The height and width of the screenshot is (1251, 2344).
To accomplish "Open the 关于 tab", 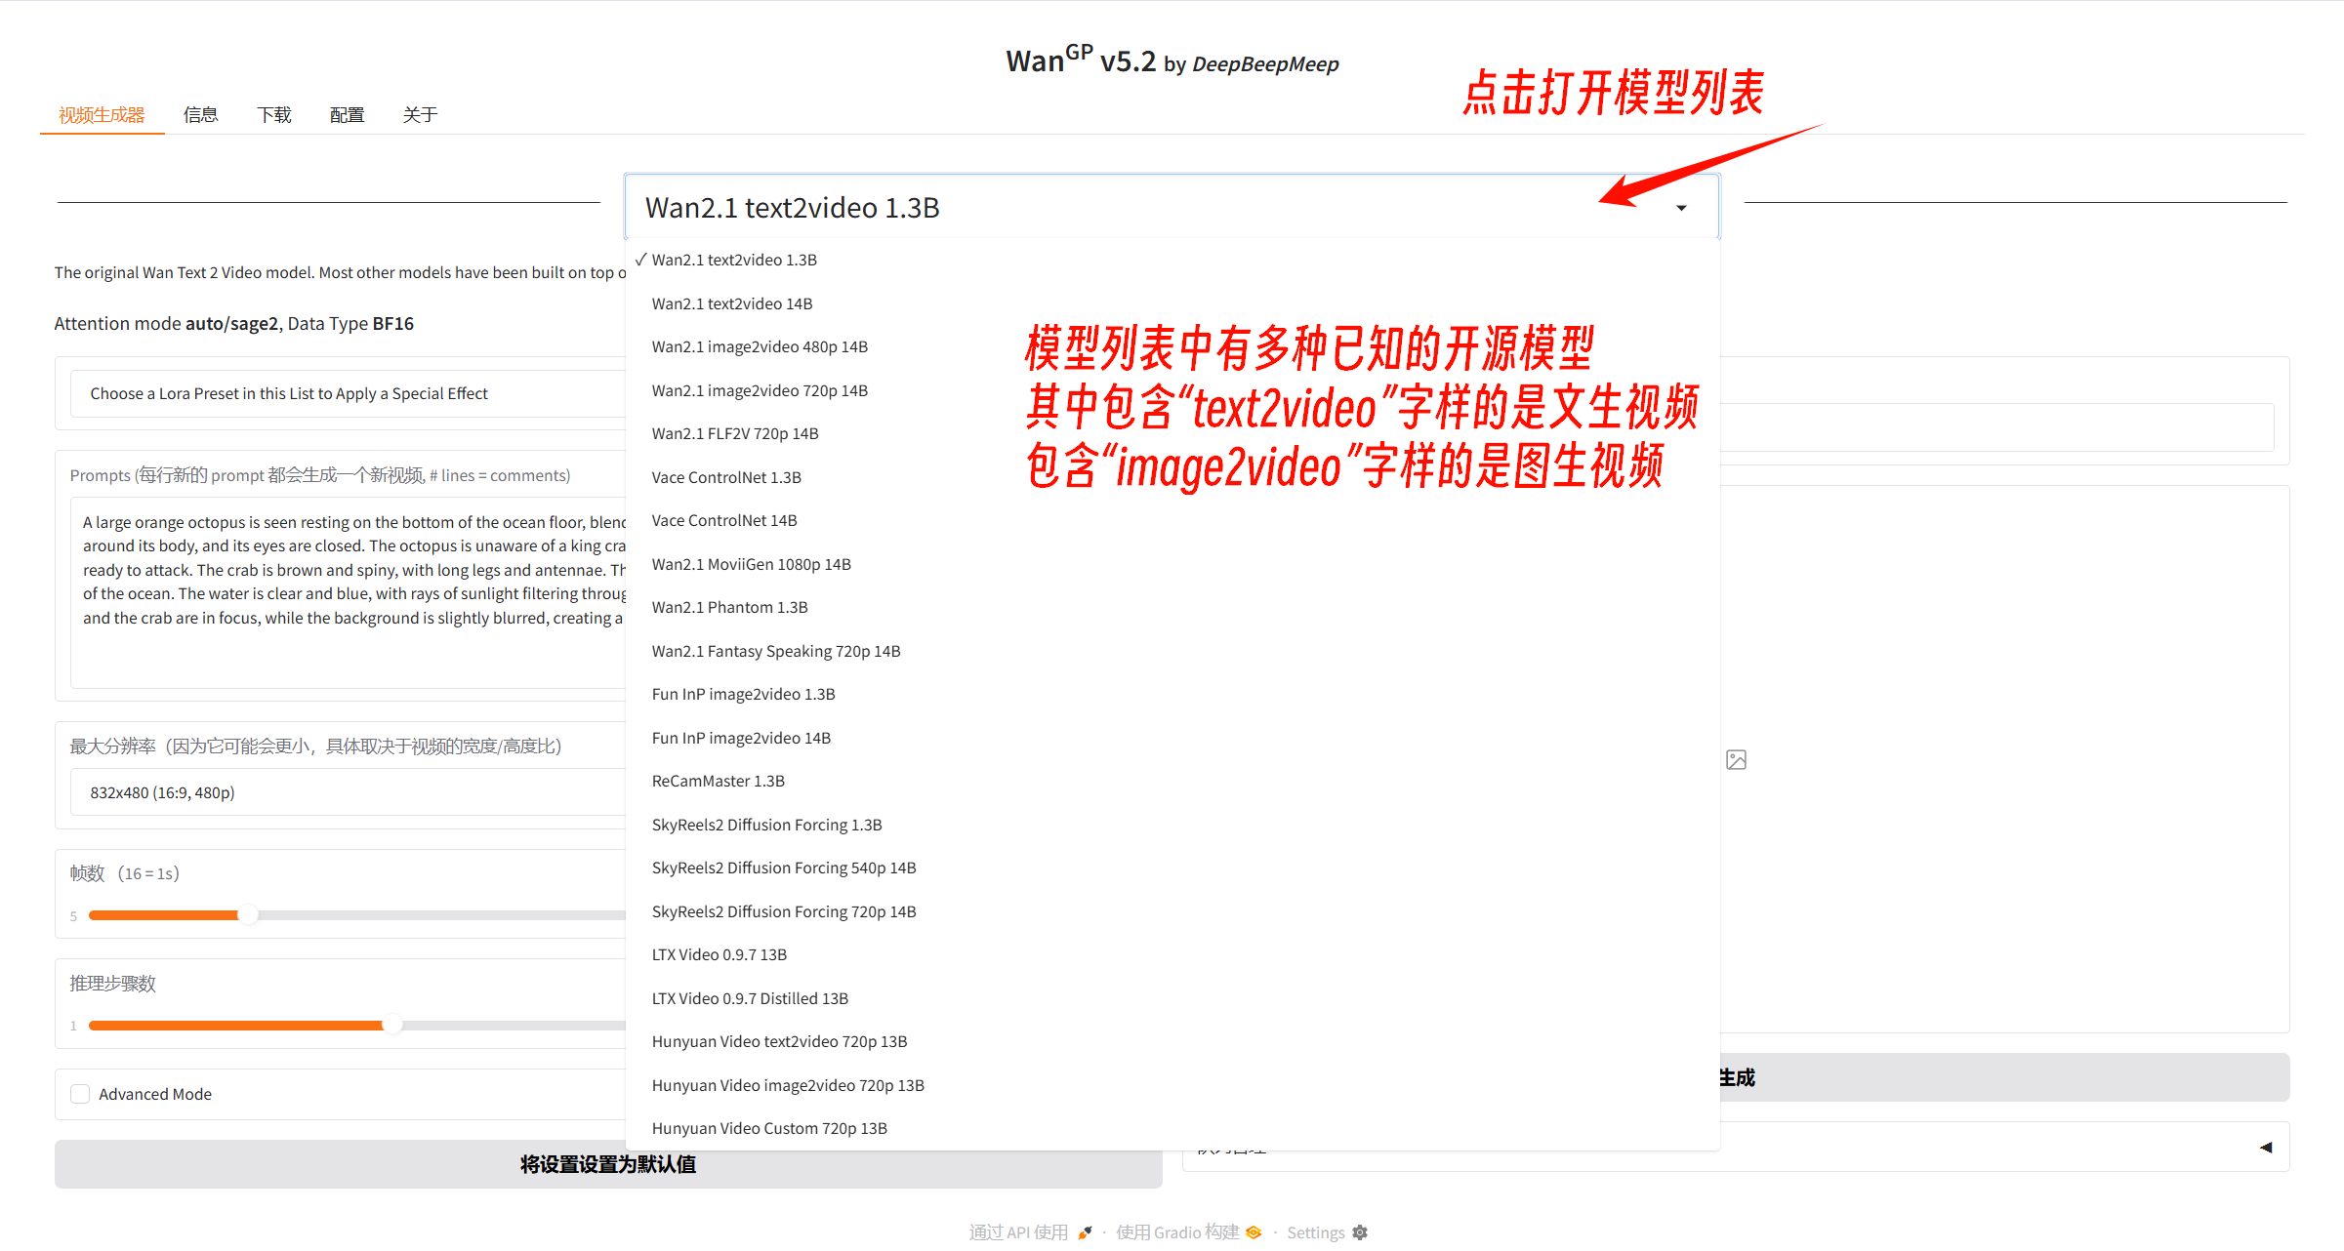I will click(x=421, y=115).
